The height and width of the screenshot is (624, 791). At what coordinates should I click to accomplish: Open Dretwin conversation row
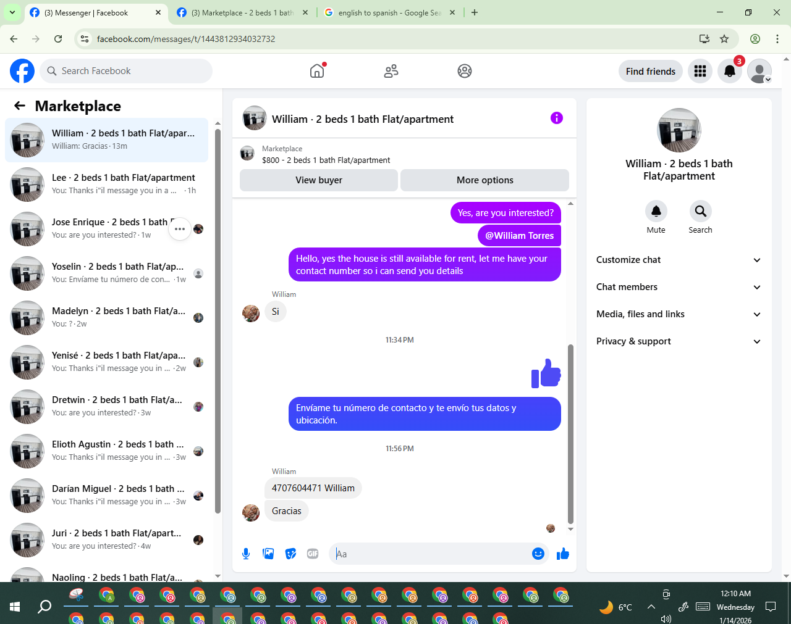click(106, 407)
